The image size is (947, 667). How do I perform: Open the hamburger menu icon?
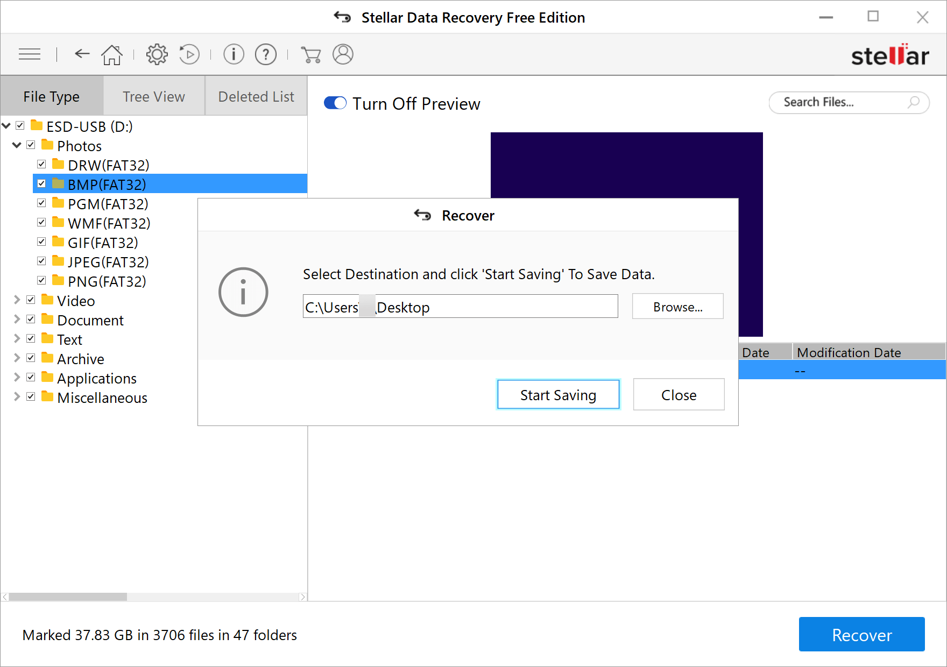(x=30, y=54)
